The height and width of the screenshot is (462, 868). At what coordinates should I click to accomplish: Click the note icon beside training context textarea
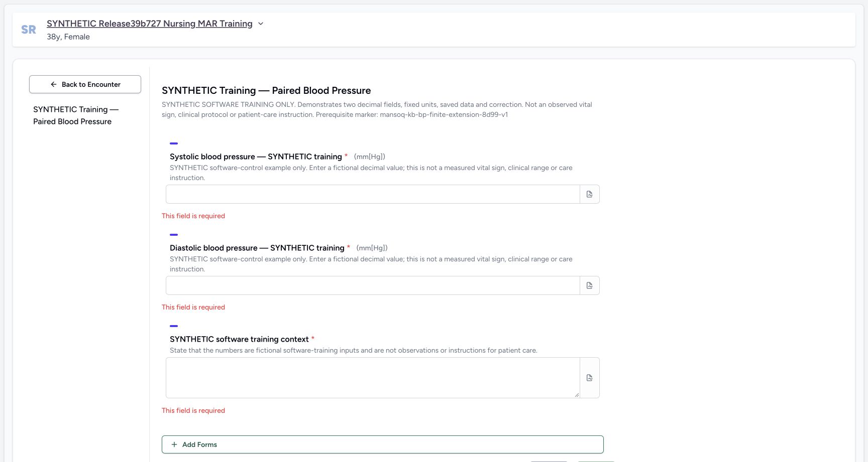pos(590,378)
